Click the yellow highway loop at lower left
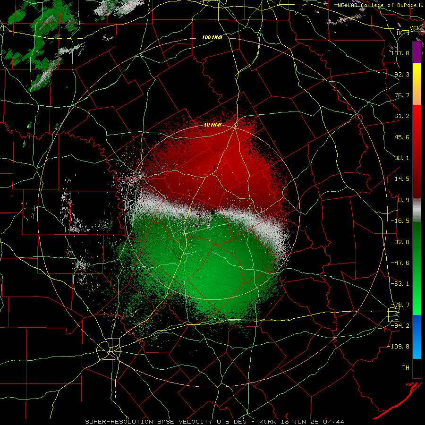425x425 pixels. (109, 349)
